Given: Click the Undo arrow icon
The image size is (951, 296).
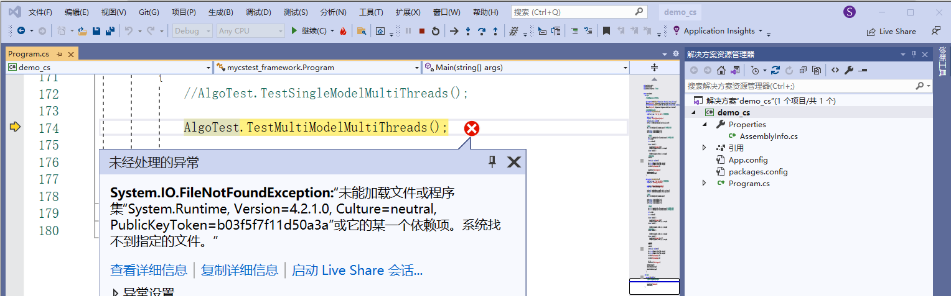Looking at the screenshot, I should 128,31.
